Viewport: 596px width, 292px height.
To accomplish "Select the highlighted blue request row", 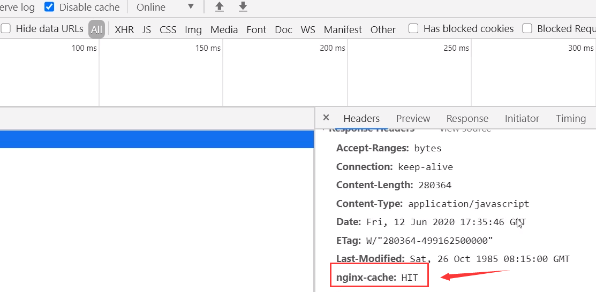I will point(156,139).
